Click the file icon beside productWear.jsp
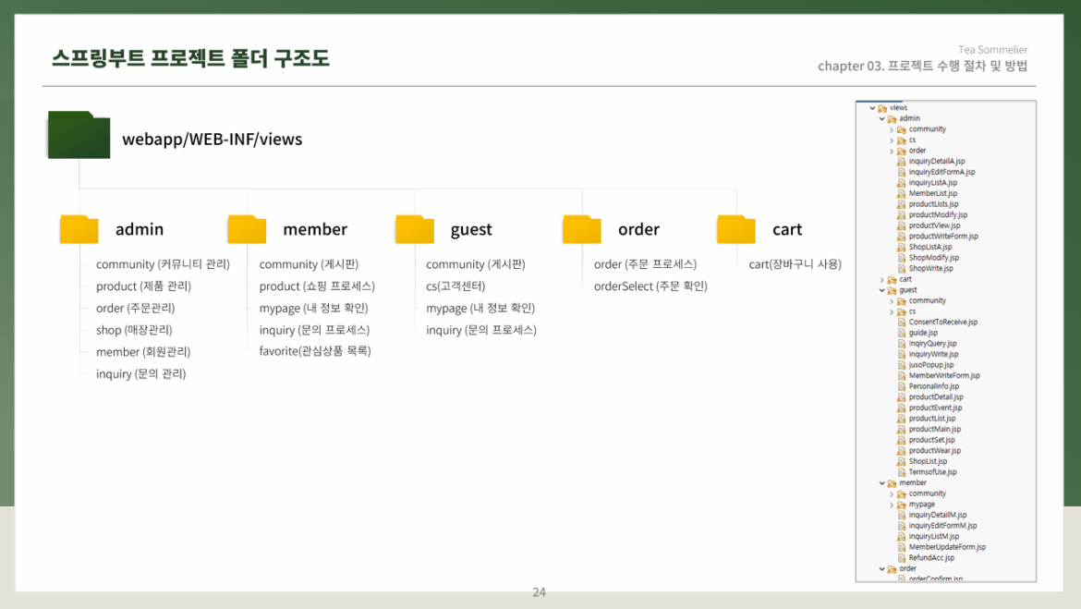The width and height of the screenshot is (1081, 609). click(901, 451)
